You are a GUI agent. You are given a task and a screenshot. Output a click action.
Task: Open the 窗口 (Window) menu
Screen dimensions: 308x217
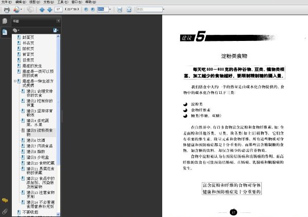point(76,2)
